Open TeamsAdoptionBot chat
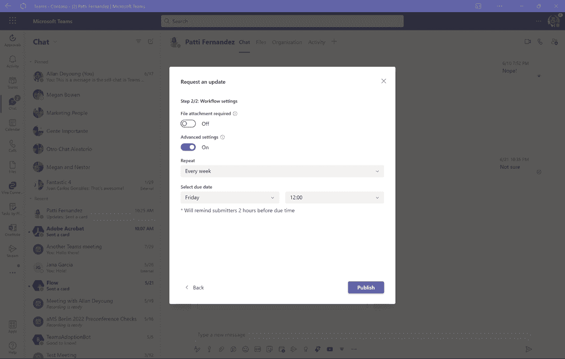The image size is (565, 359). click(x=93, y=340)
